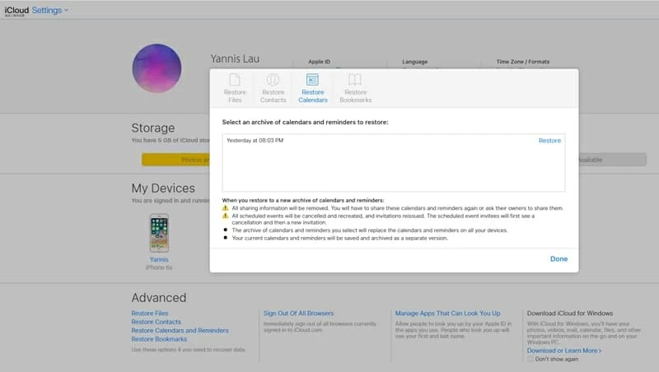The image size is (659, 372).
Task: Open Restore Contacts link under Advanced
Action: click(157, 322)
